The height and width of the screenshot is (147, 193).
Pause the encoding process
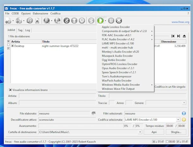(111, 21)
